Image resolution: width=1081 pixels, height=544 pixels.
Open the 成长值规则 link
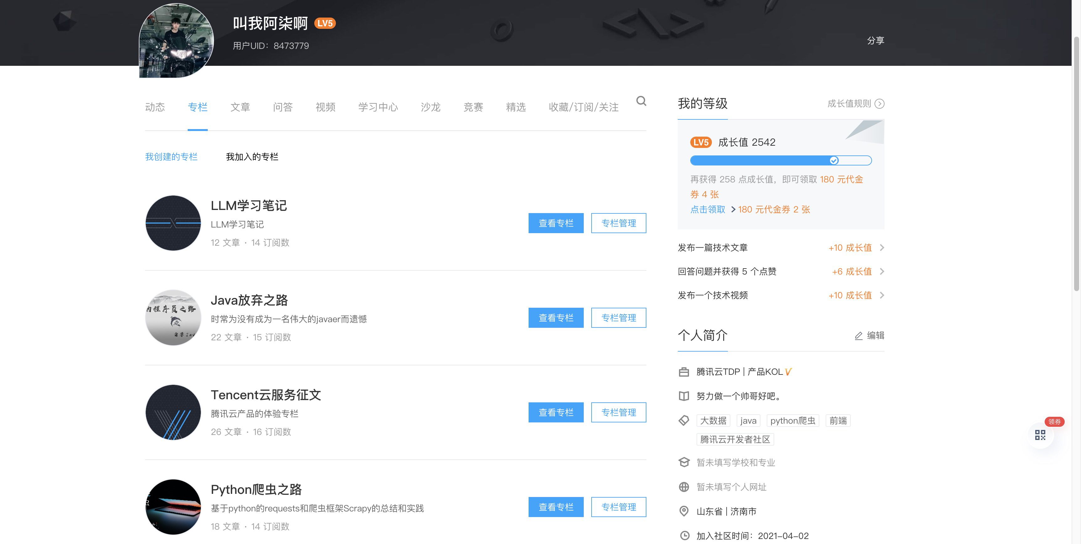pos(849,104)
